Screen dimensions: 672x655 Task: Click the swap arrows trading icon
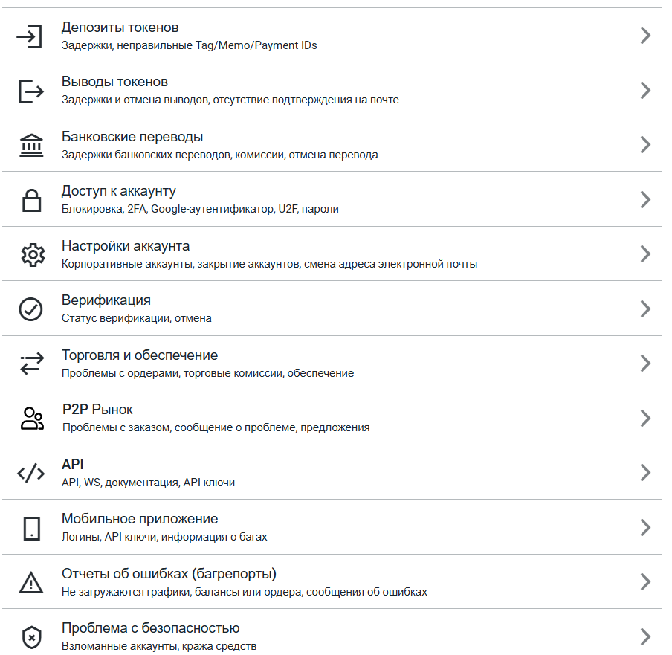32,364
